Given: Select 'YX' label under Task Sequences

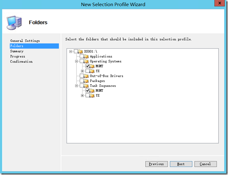Looking at the screenshot, I should 98,95.
